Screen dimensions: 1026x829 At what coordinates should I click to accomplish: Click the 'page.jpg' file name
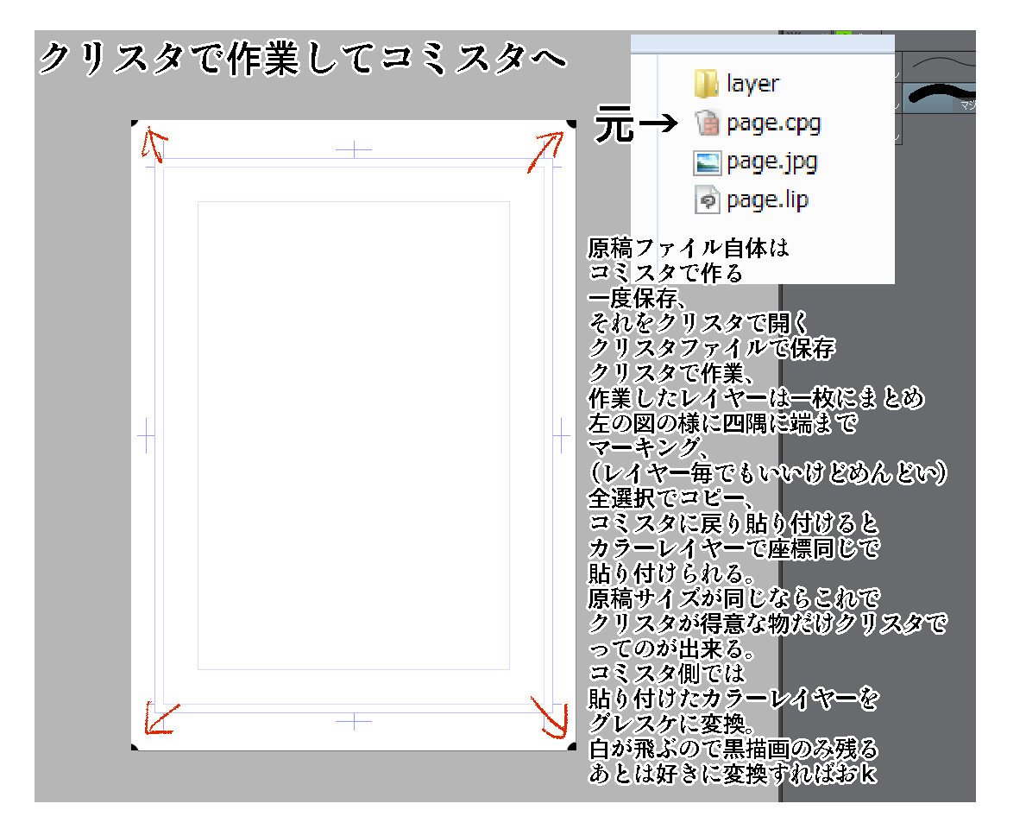coord(772,162)
